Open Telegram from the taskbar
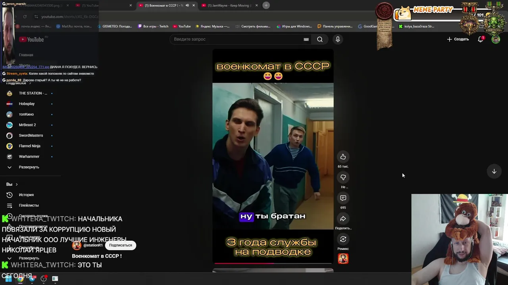Image resolution: width=508 pixels, height=285 pixels. click(32, 279)
